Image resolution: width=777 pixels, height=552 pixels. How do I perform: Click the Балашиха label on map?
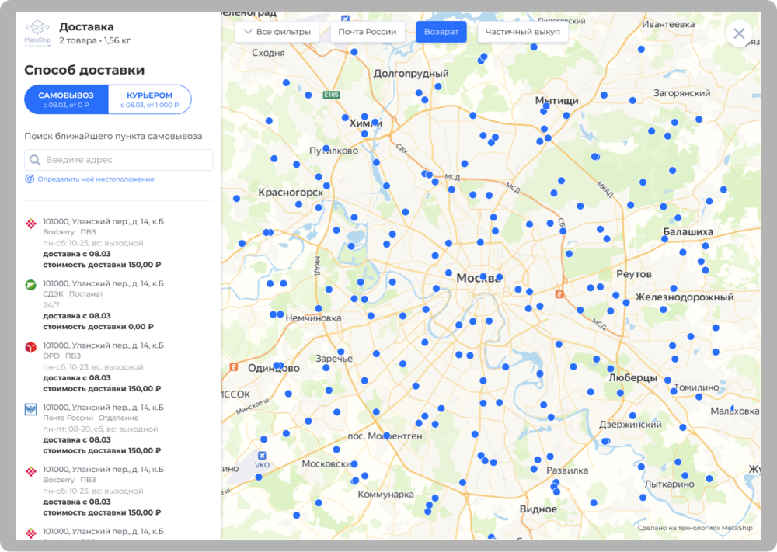(x=688, y=231)
